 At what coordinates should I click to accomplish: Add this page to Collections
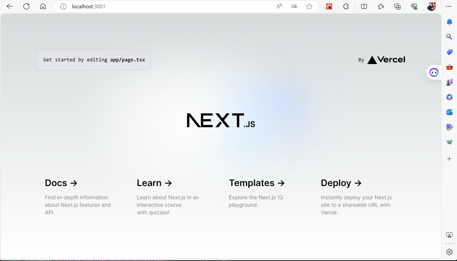(397, 6)
